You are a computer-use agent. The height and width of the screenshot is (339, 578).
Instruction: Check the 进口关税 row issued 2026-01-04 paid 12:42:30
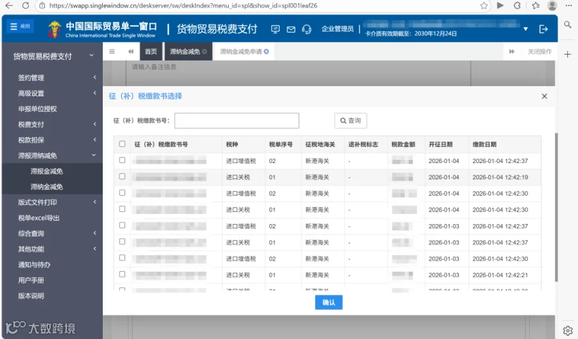pyautogui.click(x=123, y=209)
